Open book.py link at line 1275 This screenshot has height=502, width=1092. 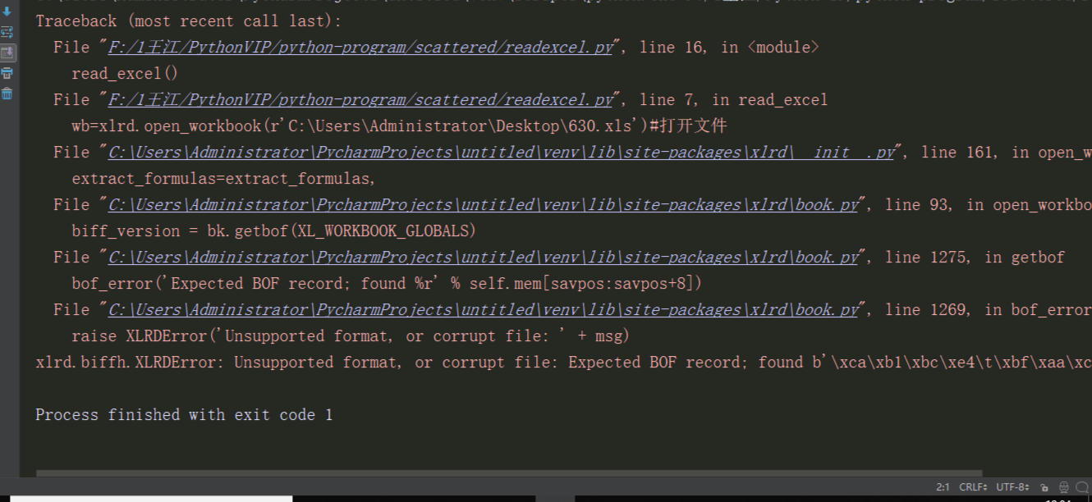[483, 258]
